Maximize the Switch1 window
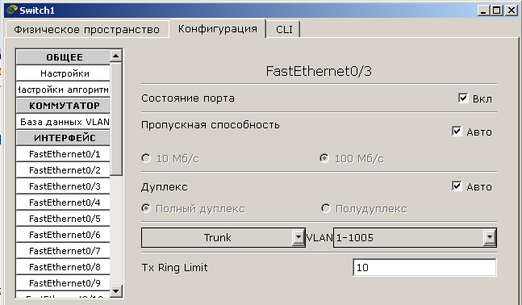The width and height of the screenshot is (522, 305). click(496, 10)
